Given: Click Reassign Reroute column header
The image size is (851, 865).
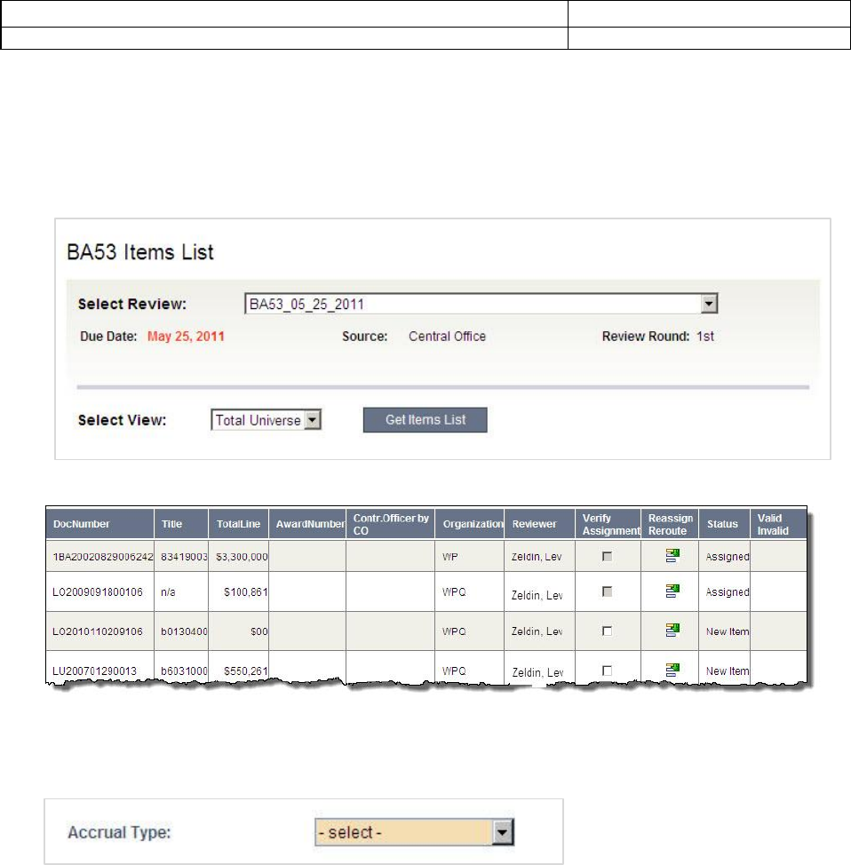Looking at the screenshot, I should [x=671, y=524].
